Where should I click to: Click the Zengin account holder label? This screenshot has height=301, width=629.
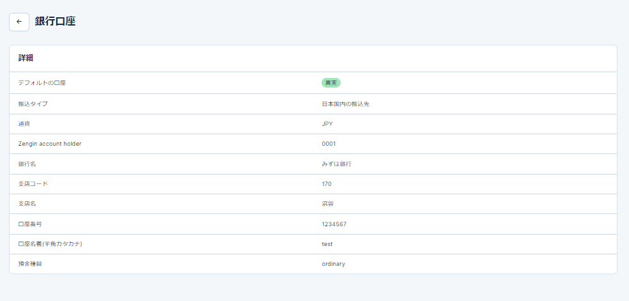pos(50,144)
